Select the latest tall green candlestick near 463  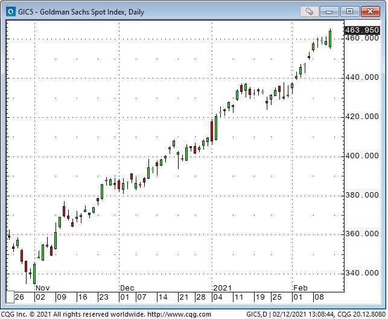tap(330, 39)
